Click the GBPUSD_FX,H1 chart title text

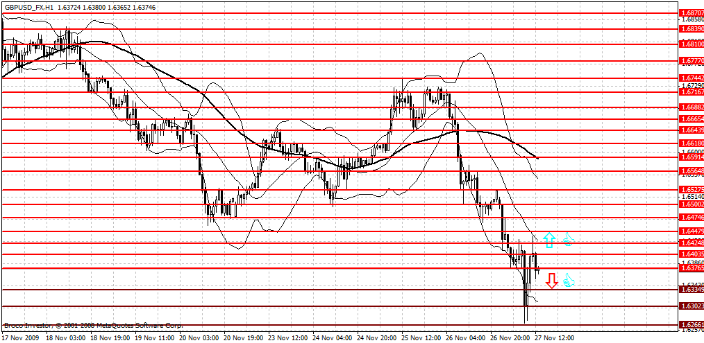25,7
